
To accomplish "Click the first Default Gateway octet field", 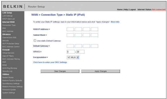I will coord(70,46).
